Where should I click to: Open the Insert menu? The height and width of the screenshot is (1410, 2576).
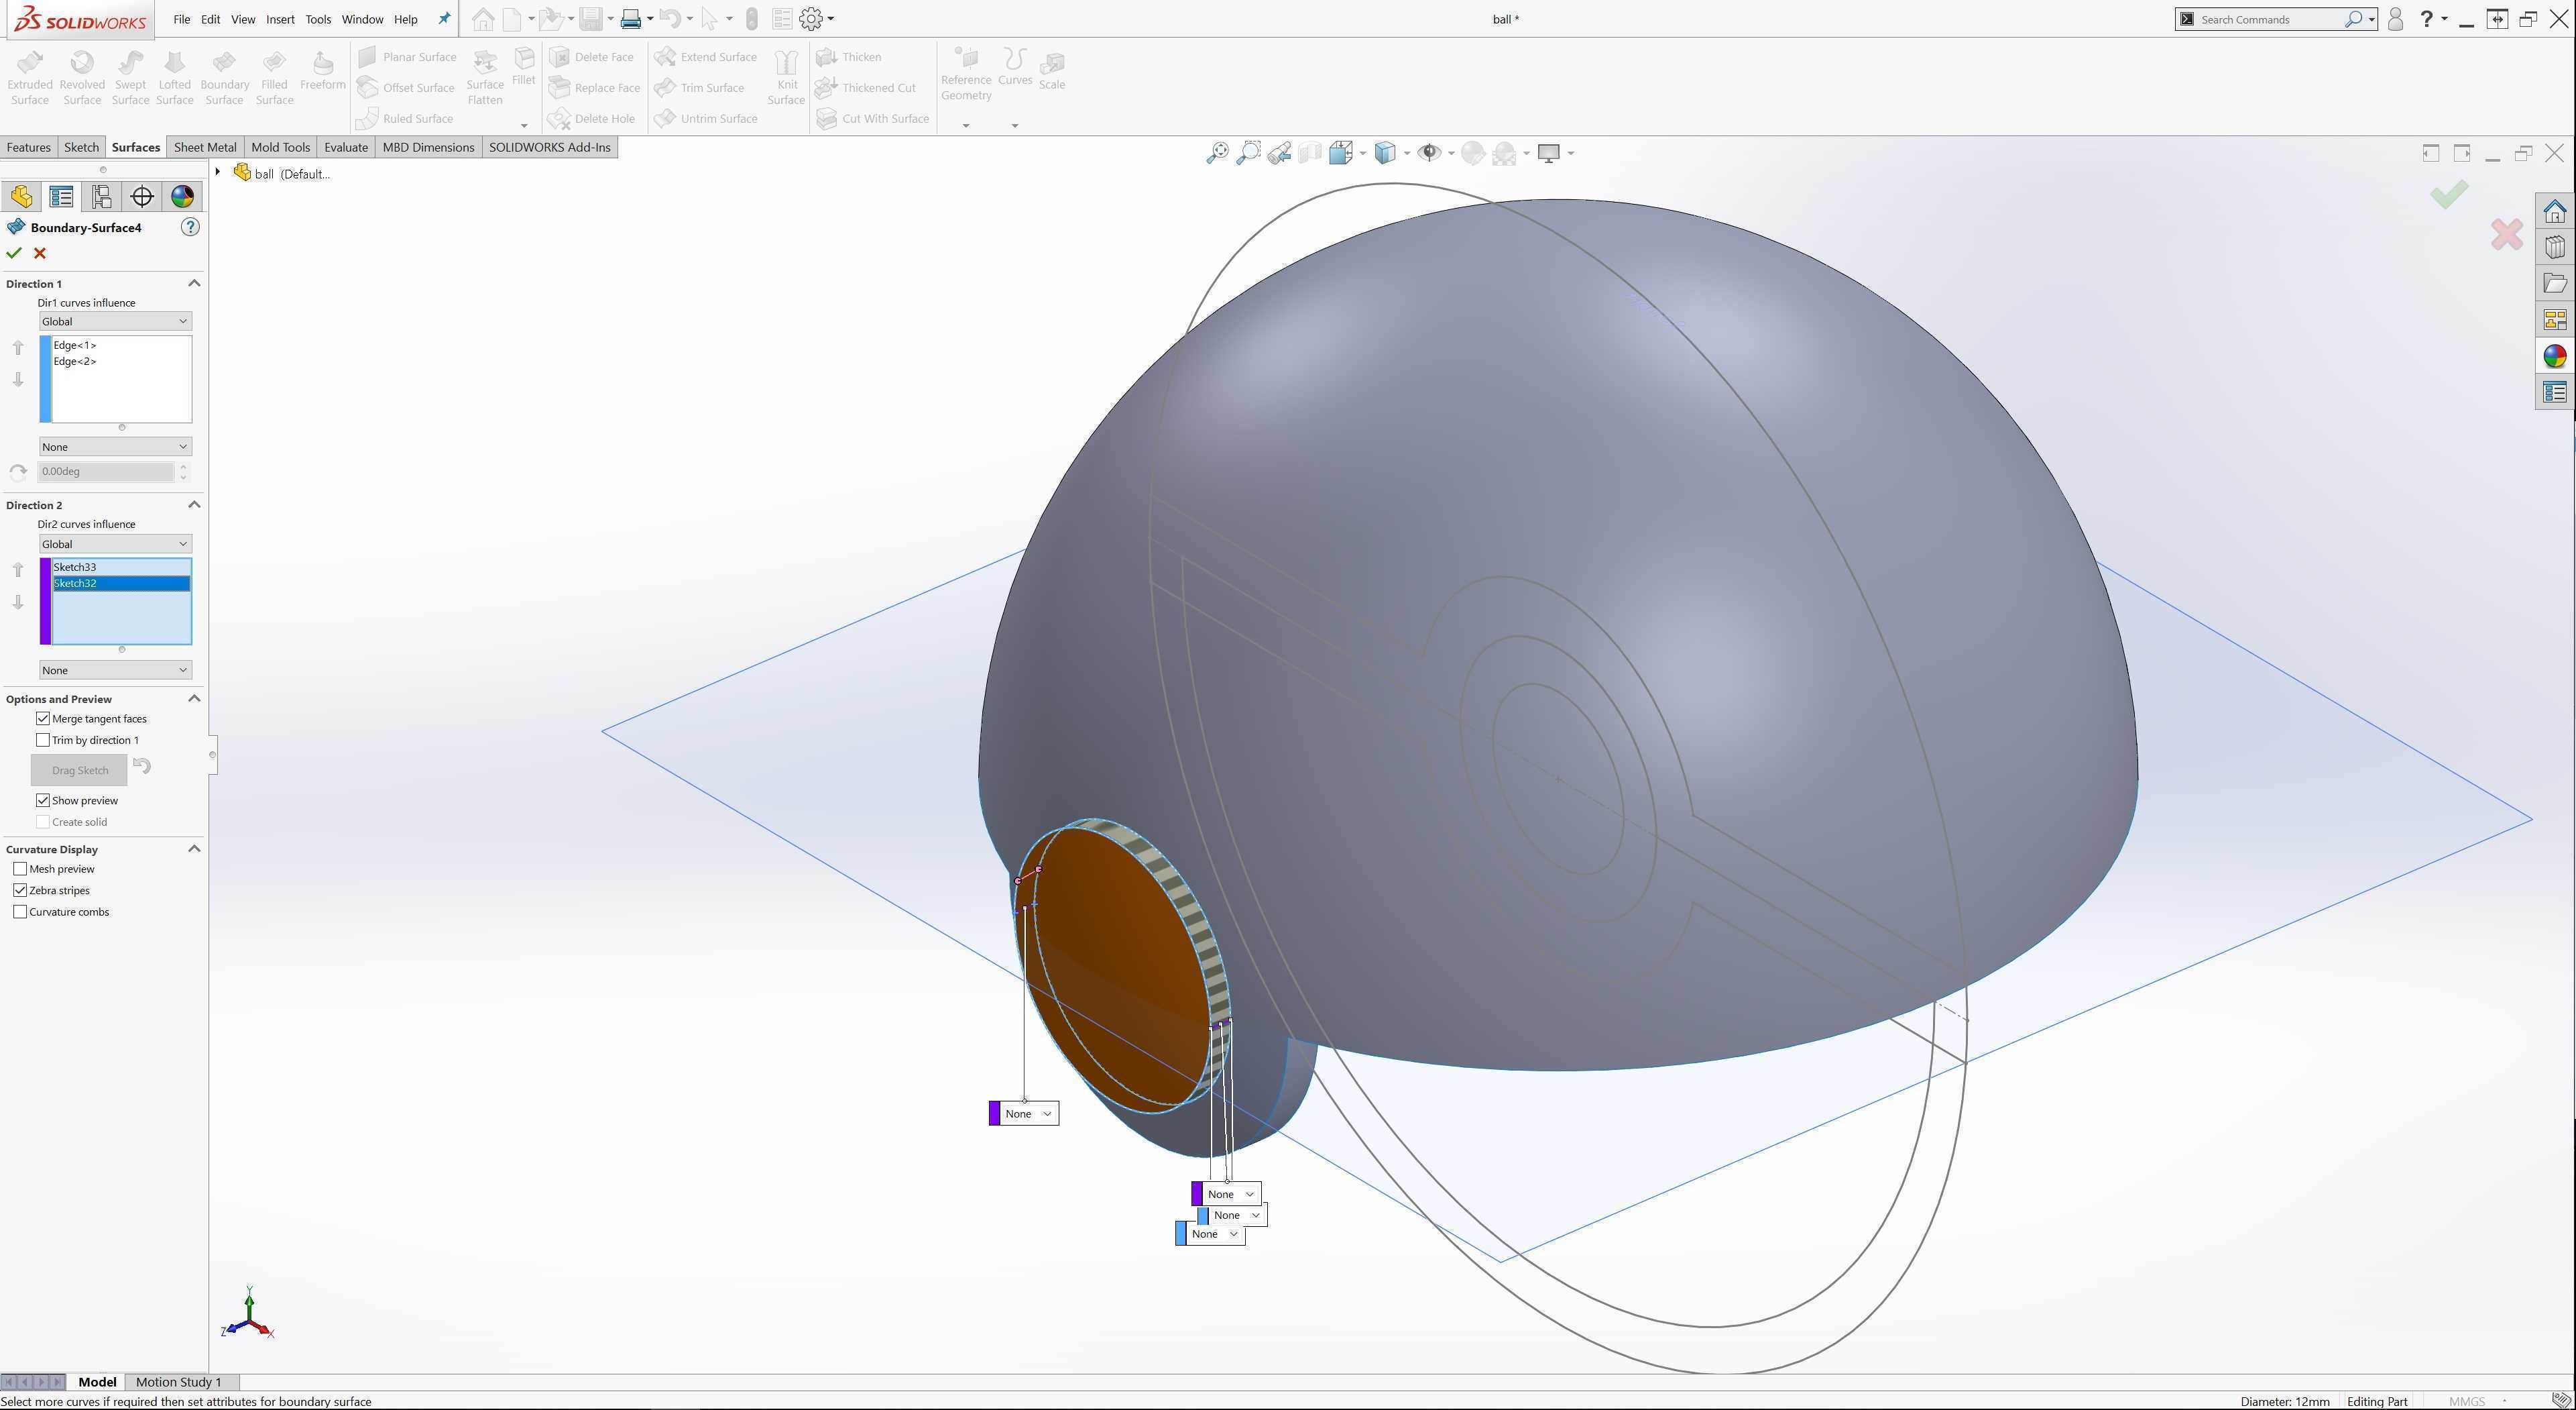[280, 19]
